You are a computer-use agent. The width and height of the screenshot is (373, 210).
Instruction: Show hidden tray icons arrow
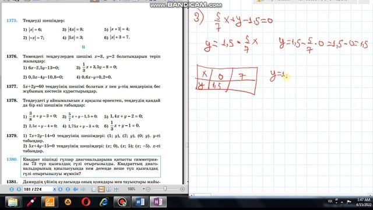click(342, 202)
